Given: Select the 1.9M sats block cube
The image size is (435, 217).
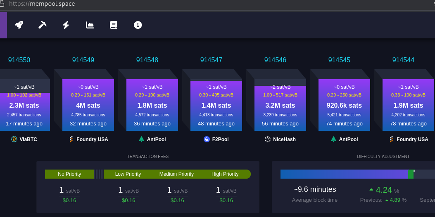Looking at the screenshot, I should pos(409,105).
